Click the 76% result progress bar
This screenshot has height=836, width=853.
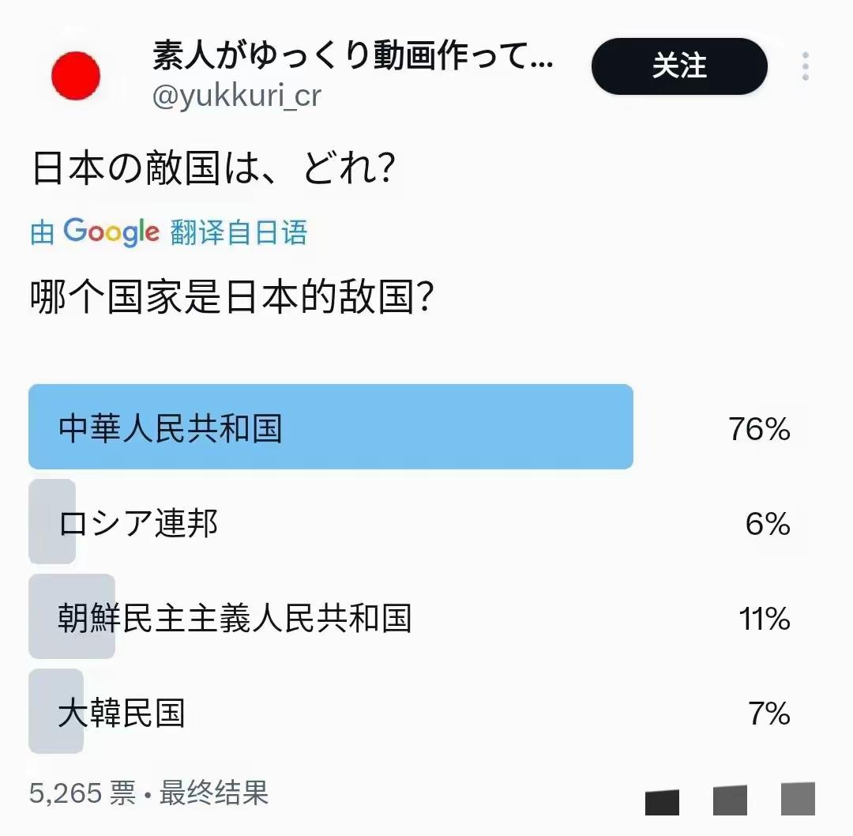[330, 427]
